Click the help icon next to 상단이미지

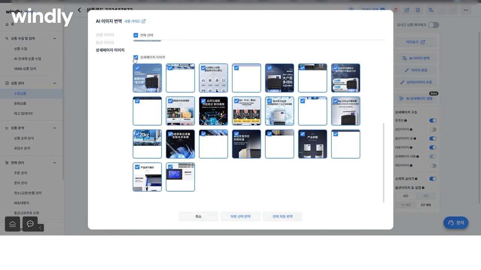pyautogui.click(x=411, y=130)
